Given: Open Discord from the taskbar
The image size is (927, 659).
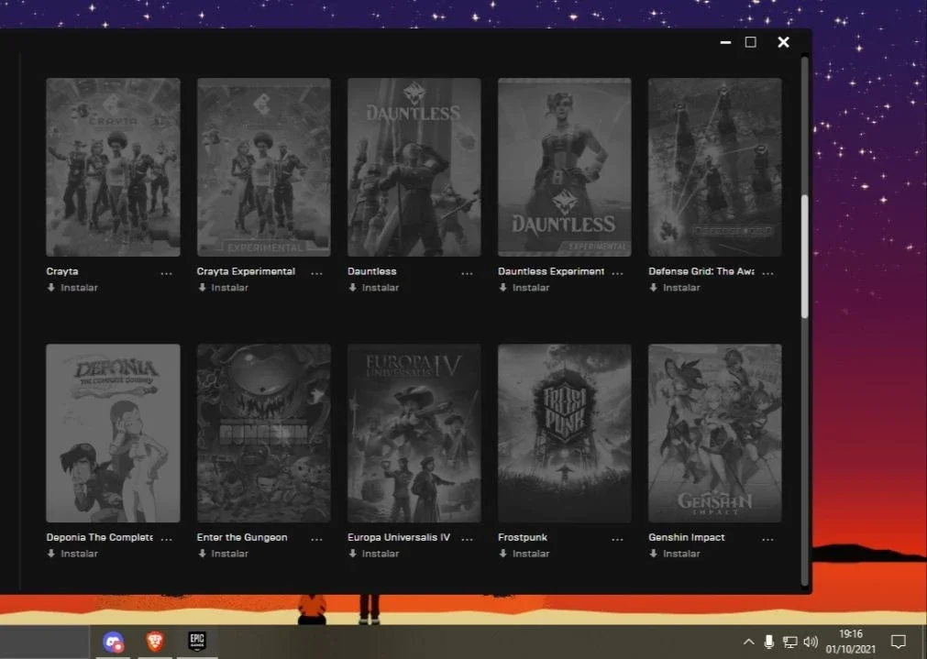Looking at the screenshot, I should [x=113, y=642].
